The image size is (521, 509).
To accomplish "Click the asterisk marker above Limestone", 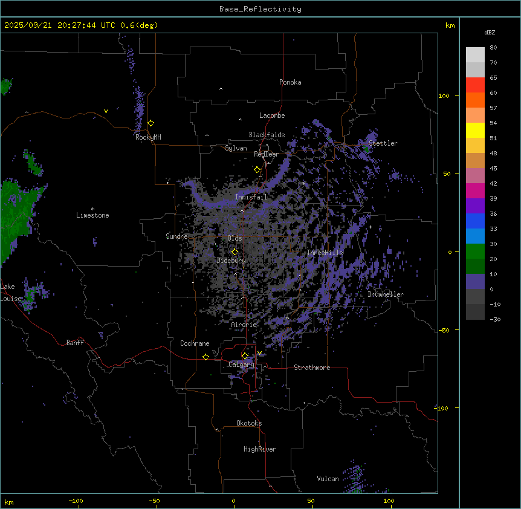I will [x=92, y=209].
